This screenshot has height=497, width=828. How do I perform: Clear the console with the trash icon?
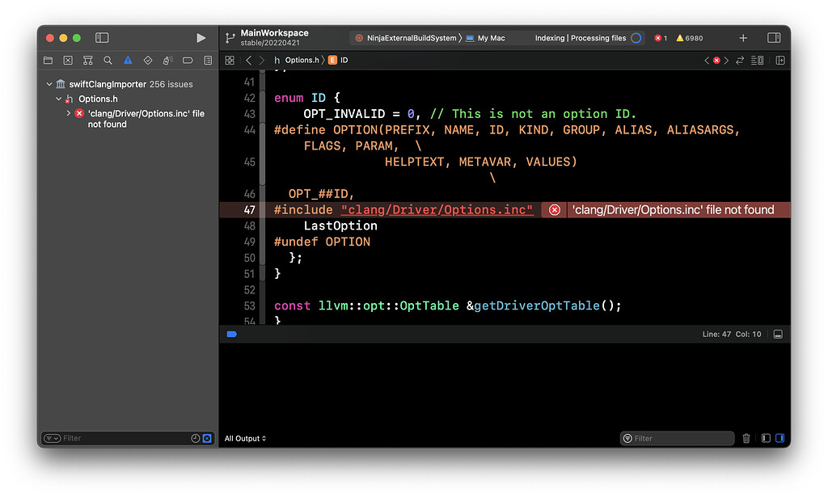[746, 439]
